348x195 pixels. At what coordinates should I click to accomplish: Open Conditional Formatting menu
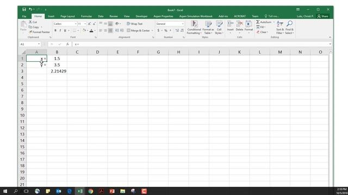pyautogui.click(x=194, y=28)
